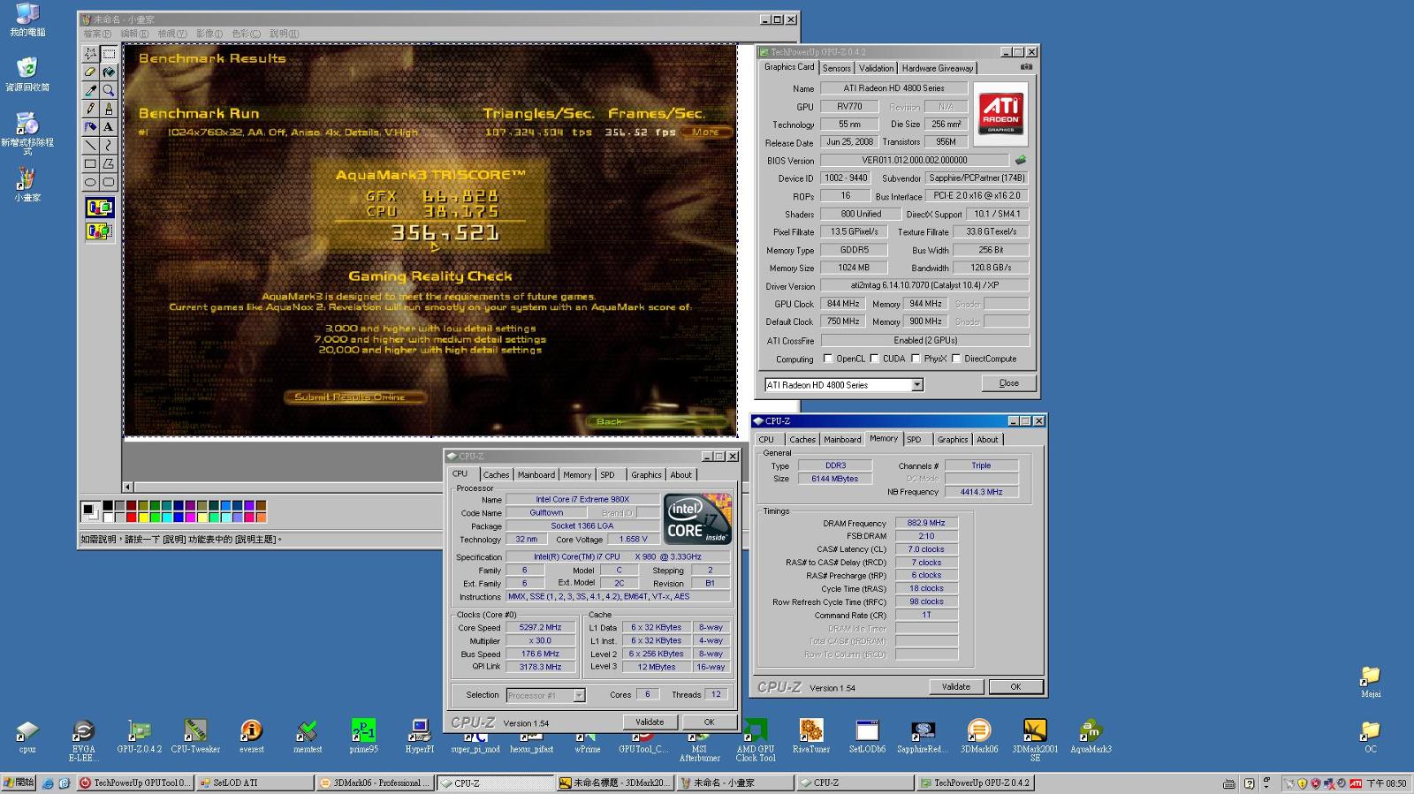Screen dimensions: 1414x794
Task: Click OK in CPU-Z Memory window
Action: click(1015, 686)
